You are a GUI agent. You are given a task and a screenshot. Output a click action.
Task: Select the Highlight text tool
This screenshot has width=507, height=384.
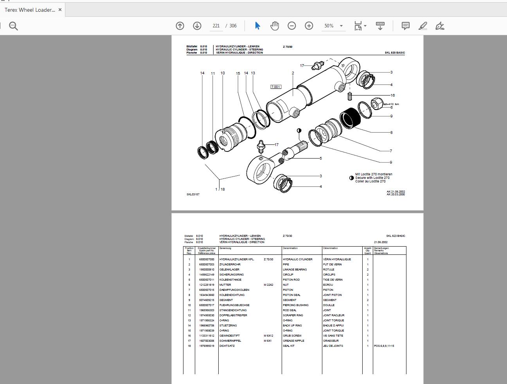pyautogui.click(x=423, y=26)
